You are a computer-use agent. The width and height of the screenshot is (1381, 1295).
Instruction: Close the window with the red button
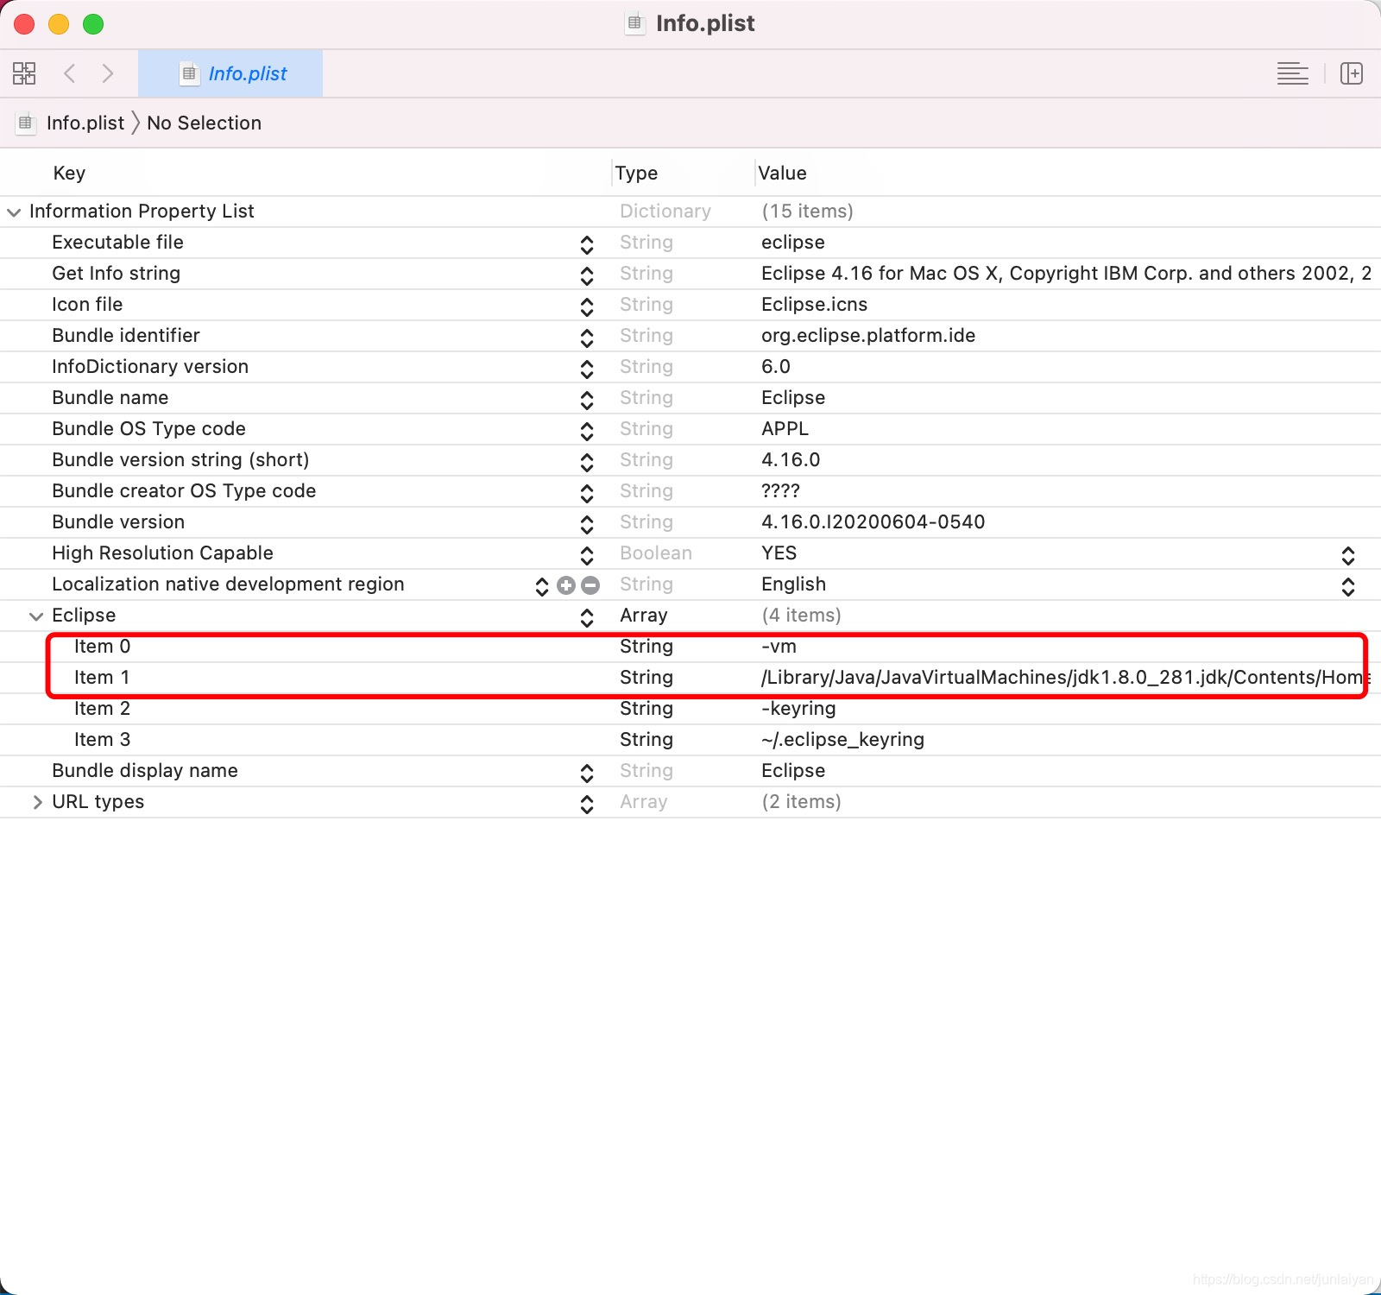click(24, 24)
